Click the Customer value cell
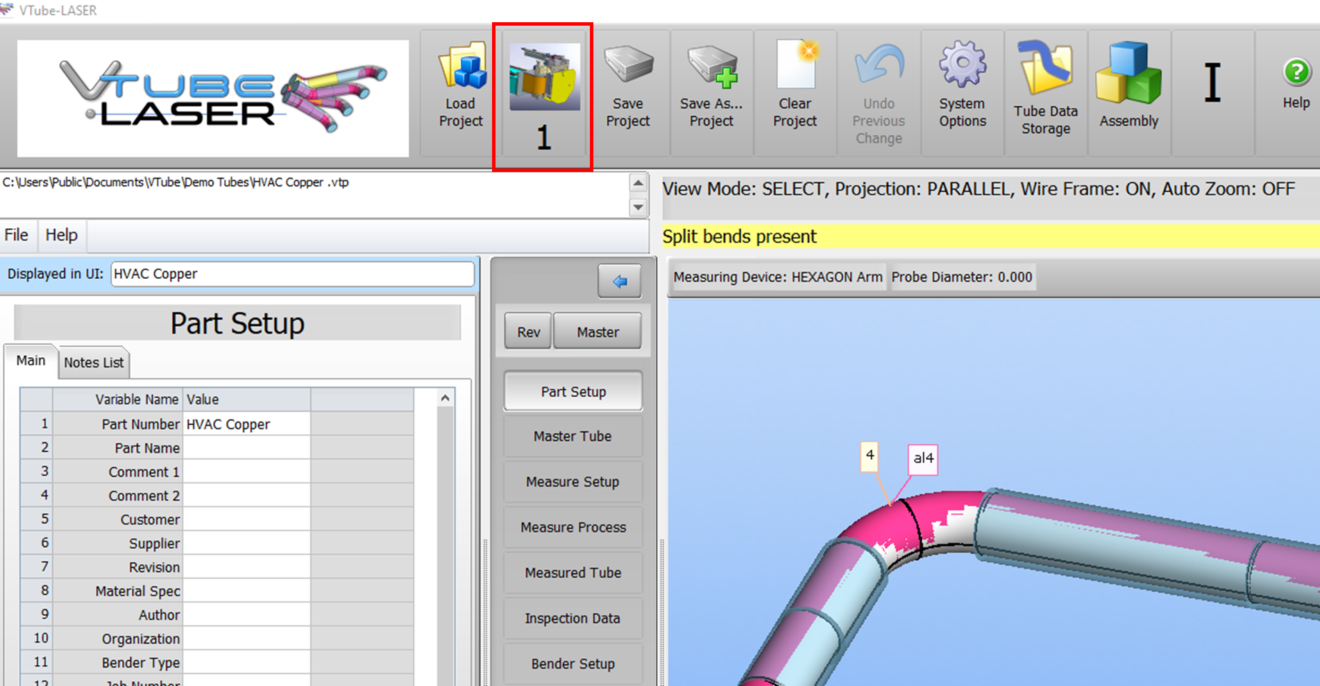The image size is (1320, 686). pyautogui.click(x=246, y=519)
